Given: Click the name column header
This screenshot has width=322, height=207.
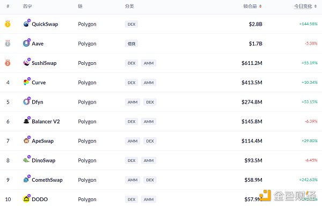Looking at the screenshot, I should 27,6.
